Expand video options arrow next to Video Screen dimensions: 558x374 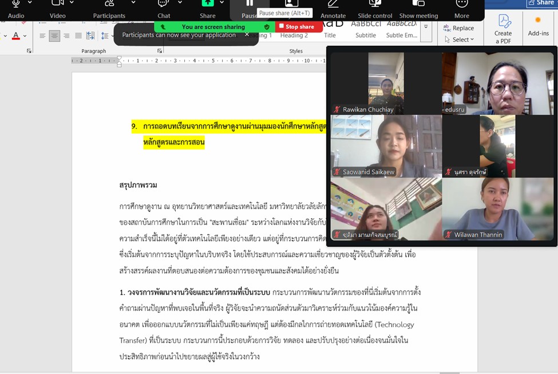click(72, 3)
